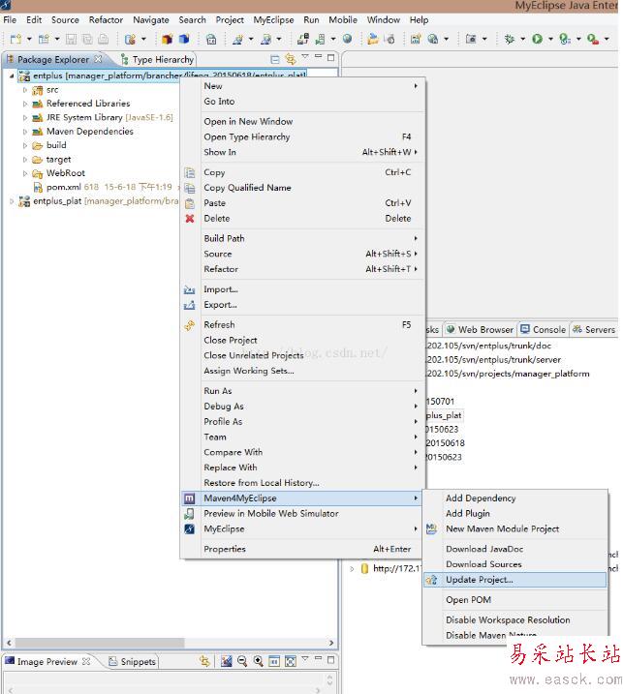The image size is (623, 694).
Task: Switch to the Servers tab
Action: (x=594, y=330)
